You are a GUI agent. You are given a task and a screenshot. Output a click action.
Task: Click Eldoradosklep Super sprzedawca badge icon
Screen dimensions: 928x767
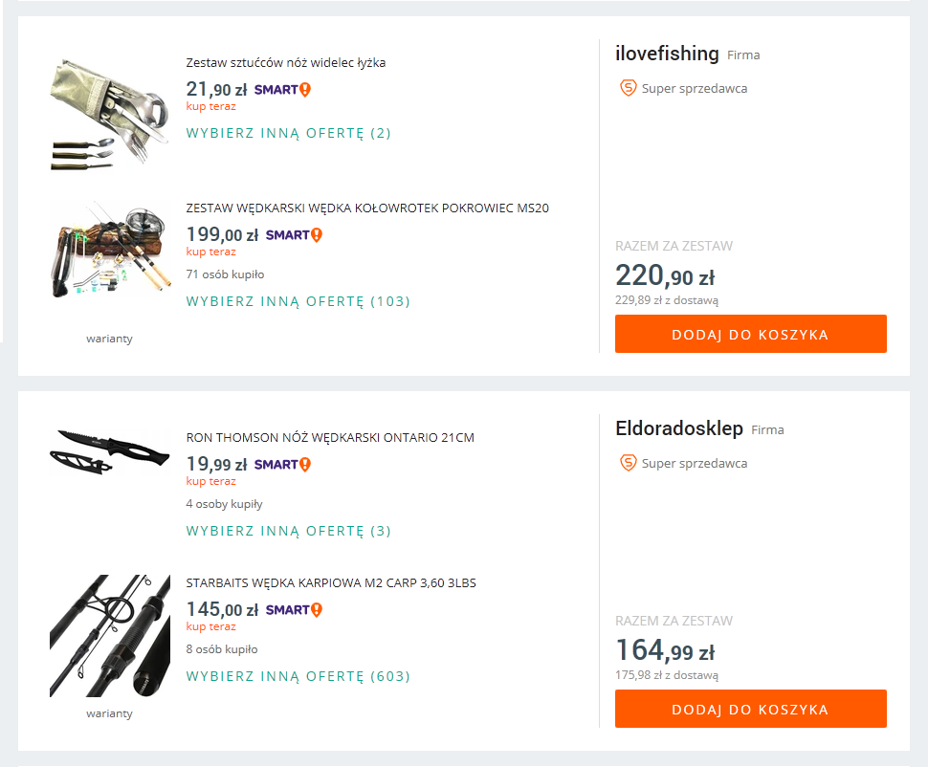click(x=629, y=463)
